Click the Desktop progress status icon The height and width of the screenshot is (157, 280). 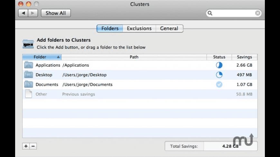(219, 75)
